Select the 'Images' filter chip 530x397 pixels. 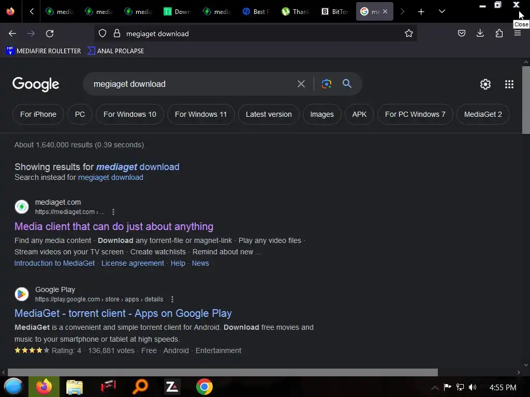click(322, 114)
